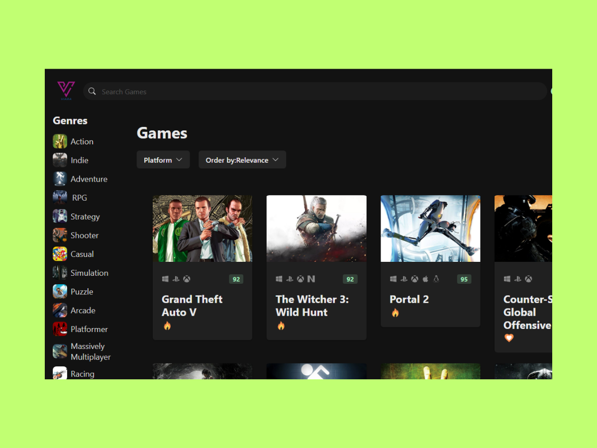Image resolution: width=597 pixels, height=448 pixels.
Task: Click the Puzzle genre icon
Action: [60, 291]
